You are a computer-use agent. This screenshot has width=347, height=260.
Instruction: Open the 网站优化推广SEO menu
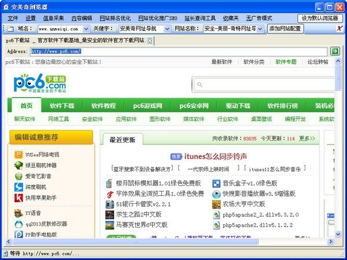[x=157, y=18]
